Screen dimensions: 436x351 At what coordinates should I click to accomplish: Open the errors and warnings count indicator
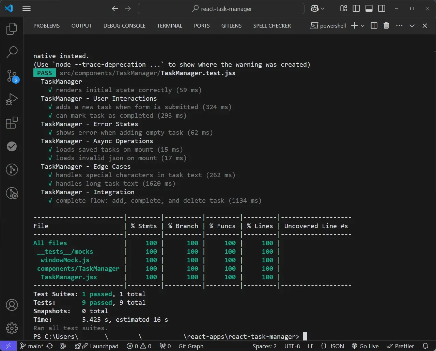139,346
